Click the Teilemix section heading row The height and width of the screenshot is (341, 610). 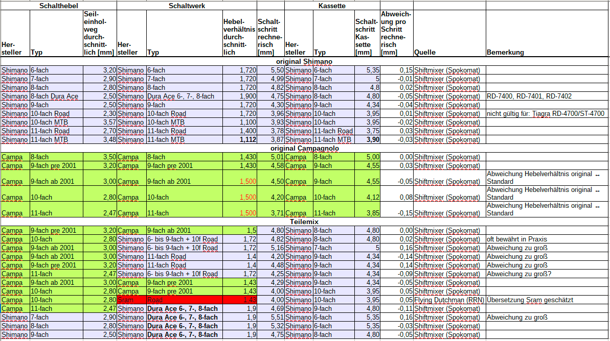pyautogui.click(x=304, y=222)
